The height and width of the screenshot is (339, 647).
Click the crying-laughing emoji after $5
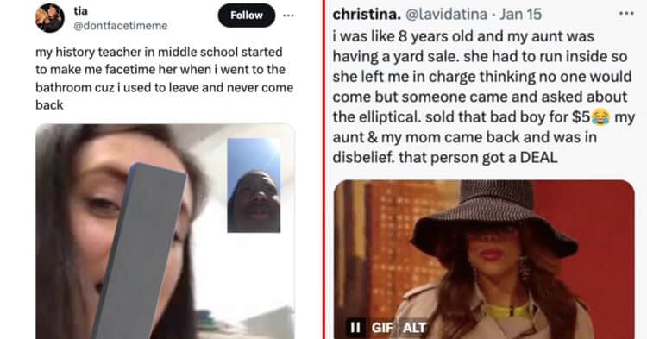(x=600, y=117)
